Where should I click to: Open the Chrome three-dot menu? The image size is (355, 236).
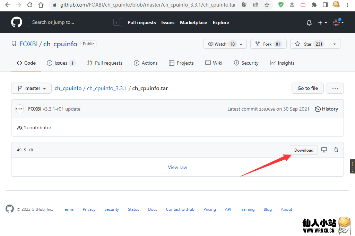click(x=347, y=5)
